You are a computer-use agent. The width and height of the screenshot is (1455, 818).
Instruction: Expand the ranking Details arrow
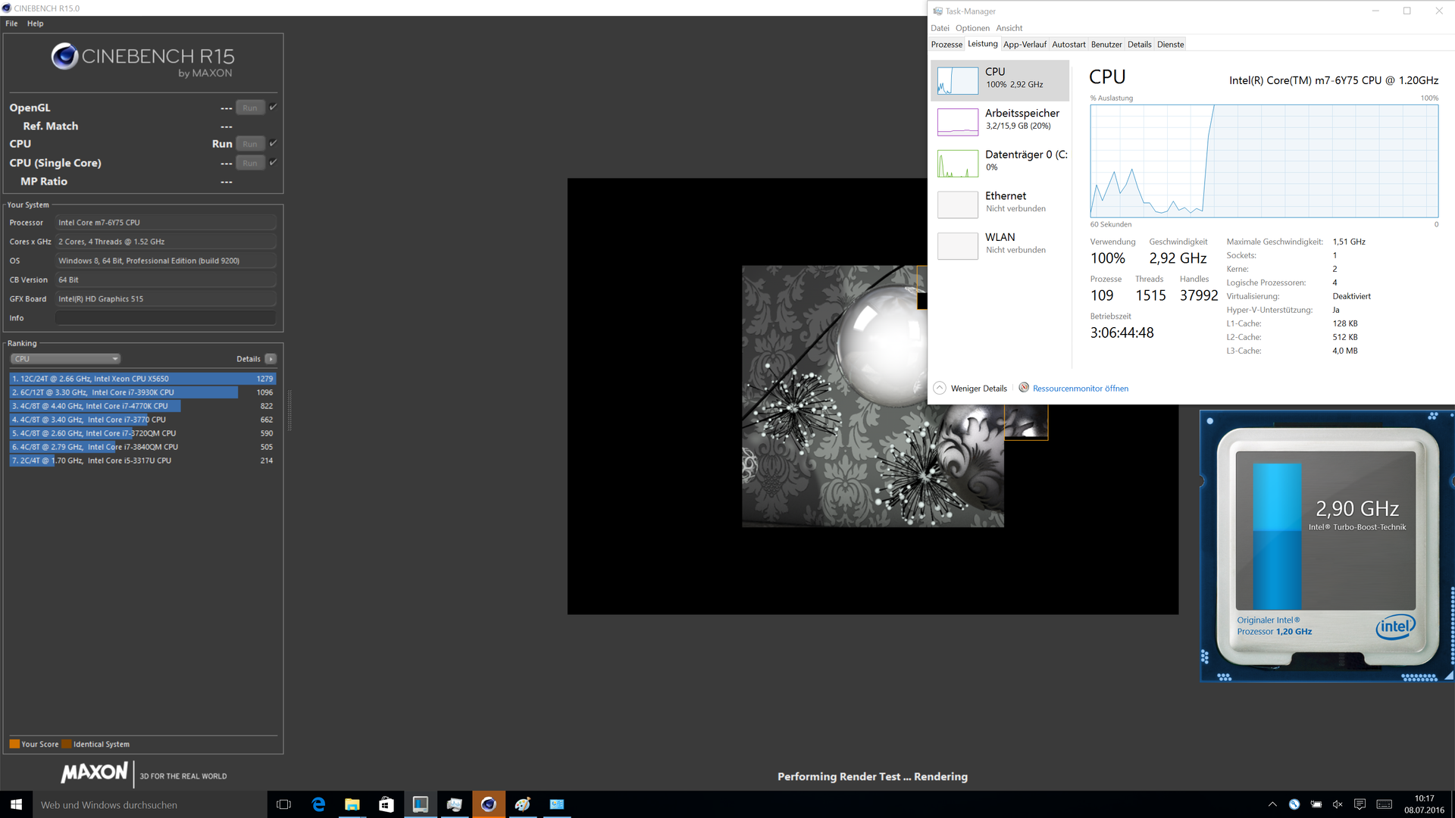(271, 359)
